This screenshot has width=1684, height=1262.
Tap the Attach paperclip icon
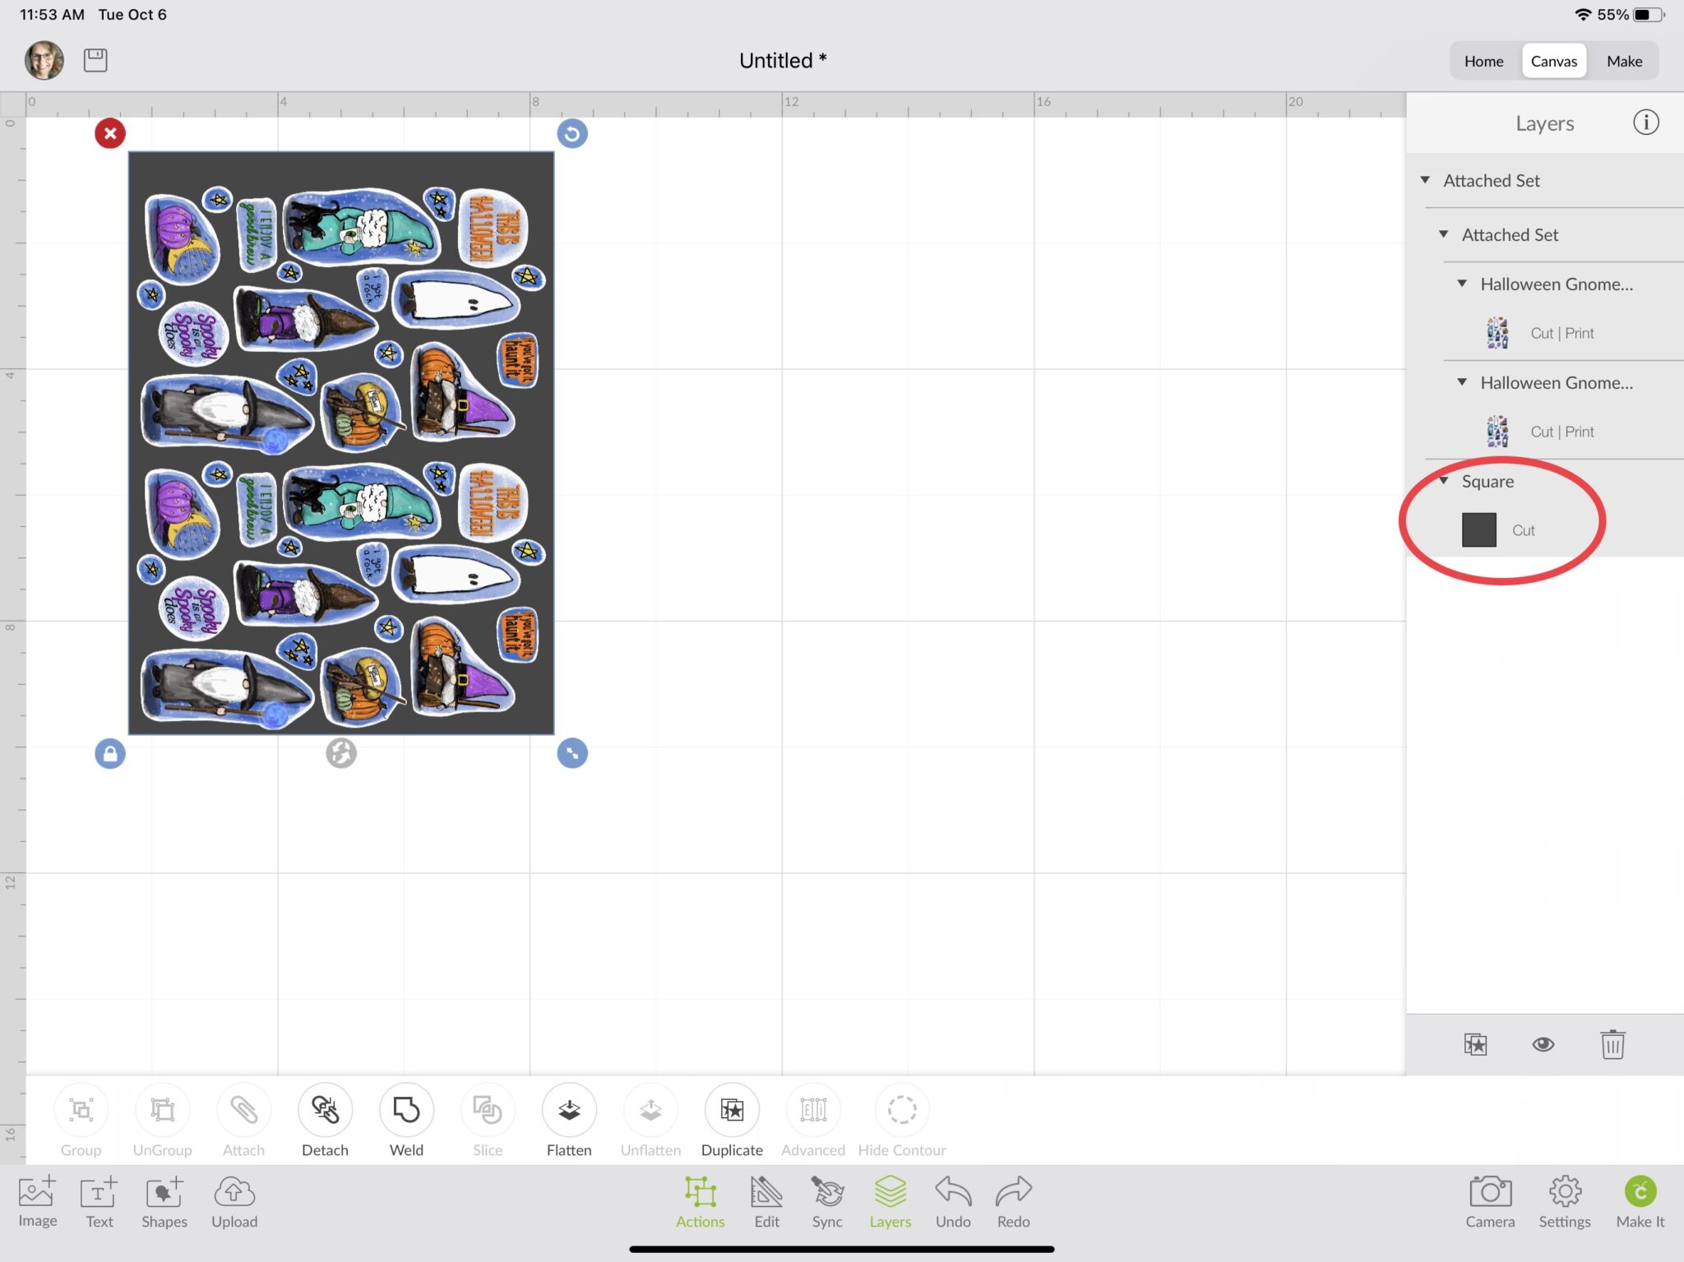tap(243, 1110)
